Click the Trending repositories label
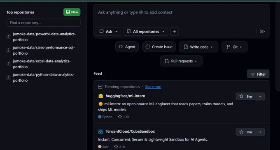This screenshot has height=150, width=280. tap(122, 87)
